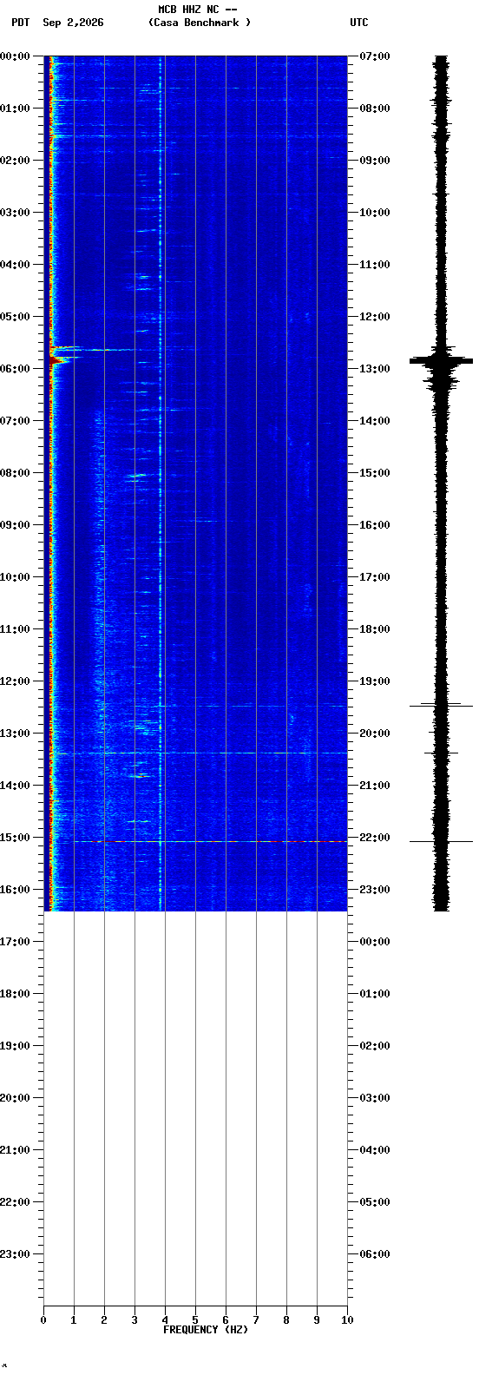Click the '14:00' label on PDT axis
This screenshot has height=1375, width=479.
[x=15, y=786]
